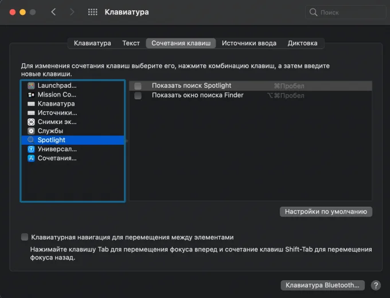Image resolution: width=390 pixels, height=298 pixels.
Task: Select the Сочетания App Store icon
Action: 31,158
